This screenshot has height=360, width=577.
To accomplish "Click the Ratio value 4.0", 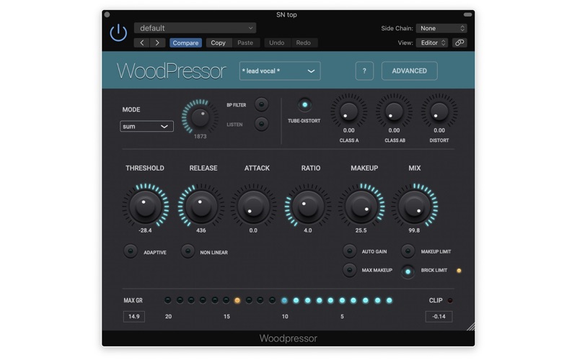I will click(308, 230).
